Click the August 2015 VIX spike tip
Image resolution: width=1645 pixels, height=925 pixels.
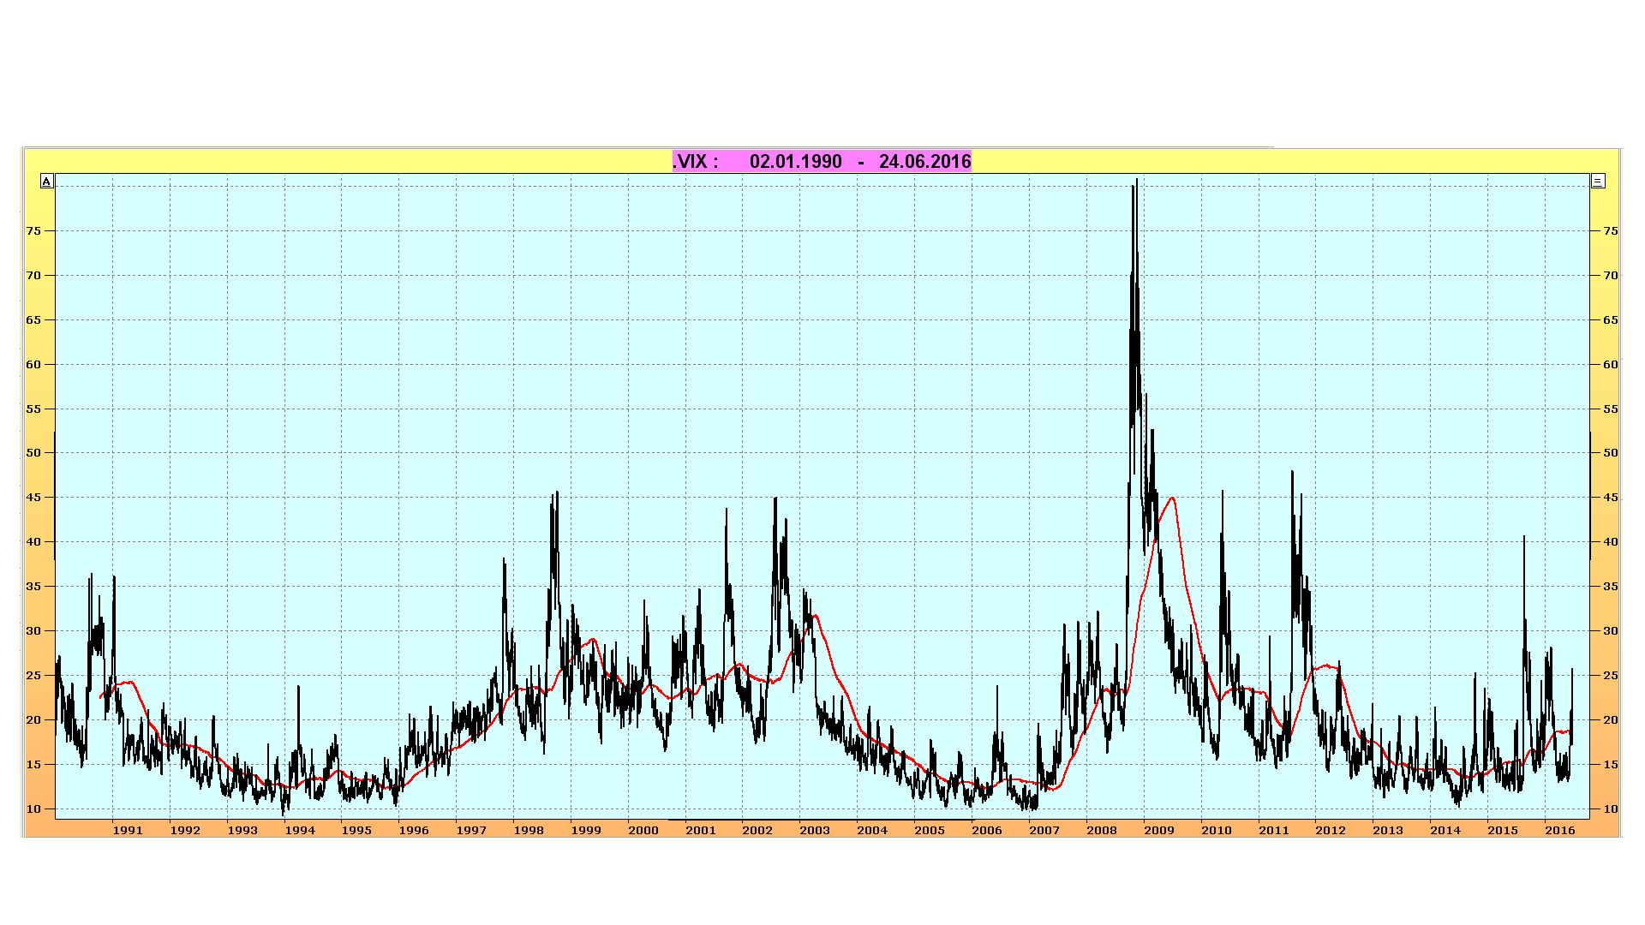pos(1524,538)
